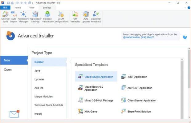This screenshot has width=191, height=123.
Task: Choose the Merge Modules project type
Action: pyautogui.click(x=49, y=97)
